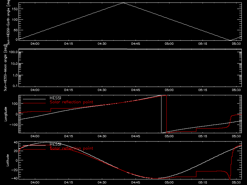Image resolution: width=247 pixels, height=185 pixels.
Task: Click white HESSI legend line in Longitude plot
Action: click(34, 99)
